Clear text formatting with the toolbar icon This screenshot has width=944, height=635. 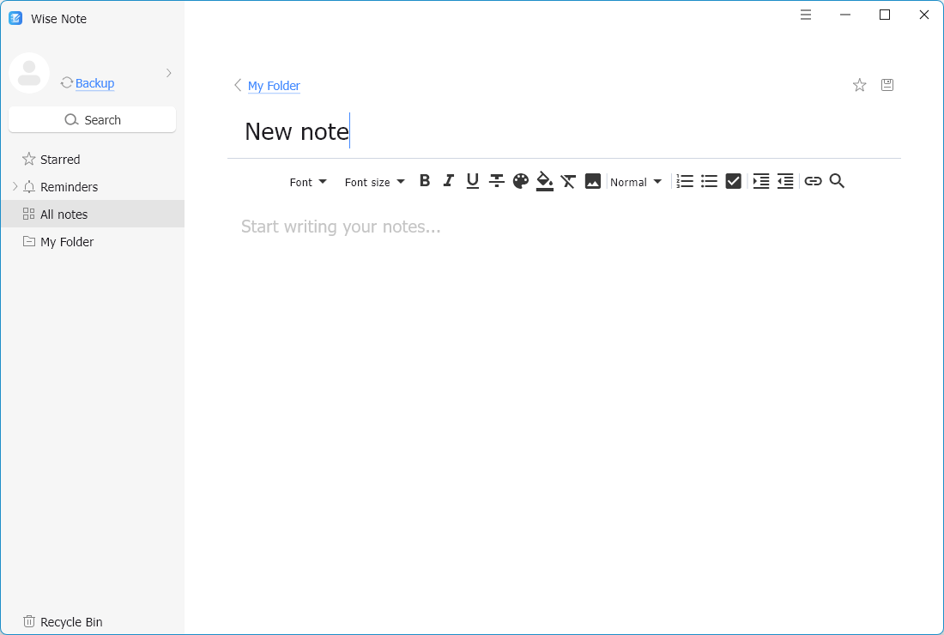(x=568, y=181)
